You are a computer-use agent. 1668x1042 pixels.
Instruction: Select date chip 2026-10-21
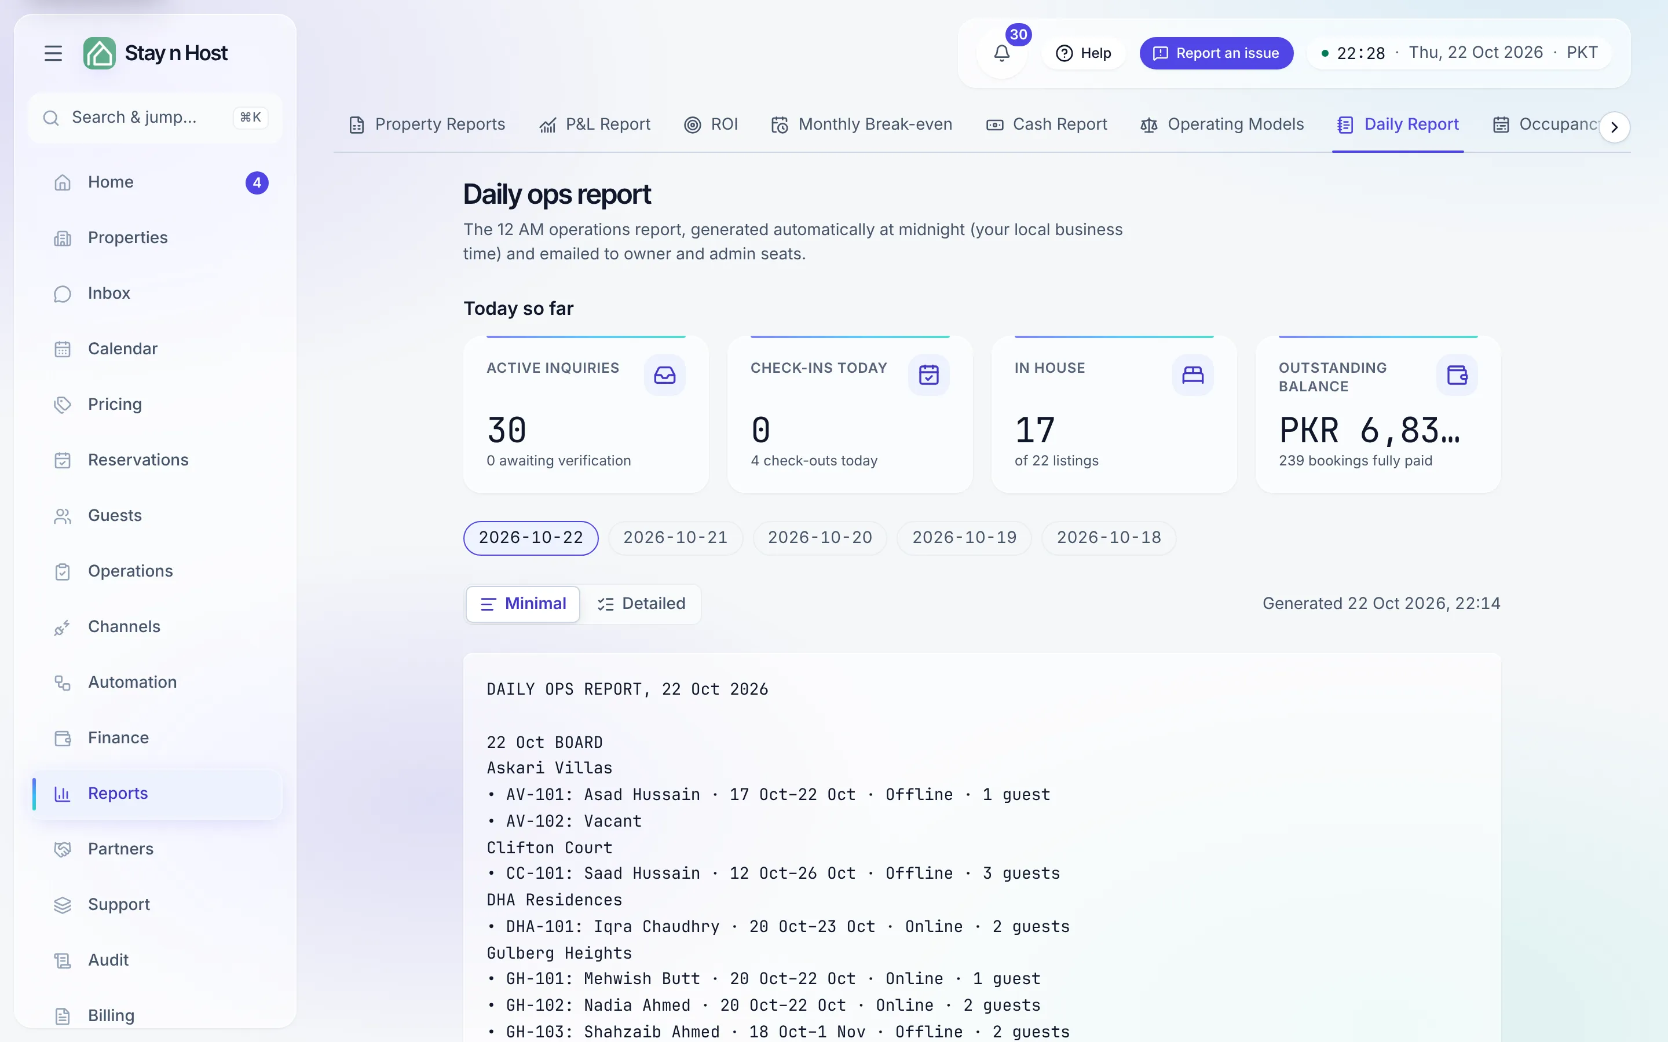click(x=675, y=538)
